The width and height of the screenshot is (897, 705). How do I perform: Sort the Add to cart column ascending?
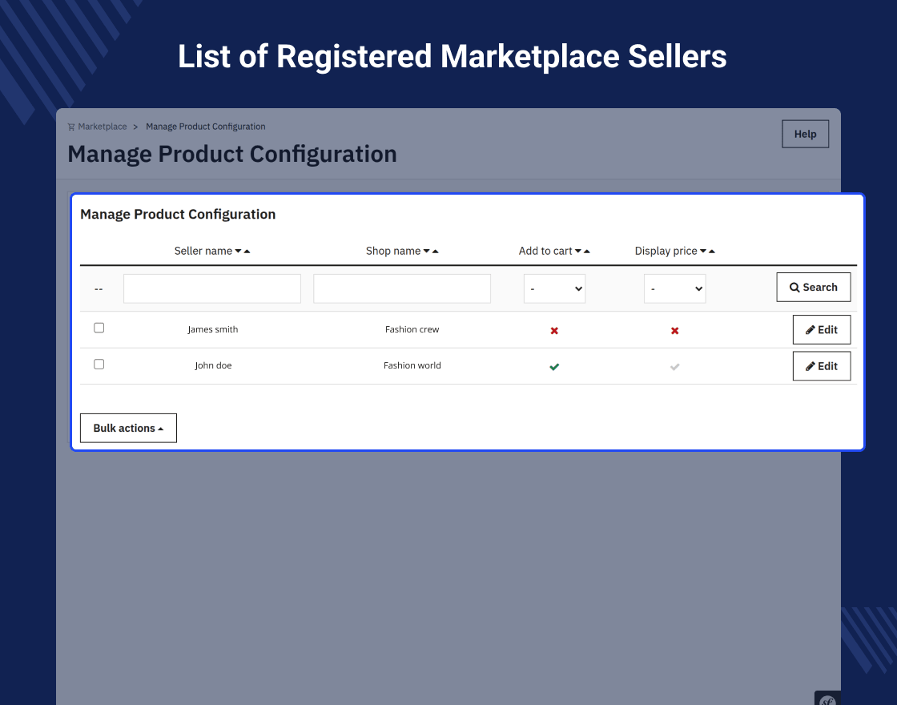point(587,252)
